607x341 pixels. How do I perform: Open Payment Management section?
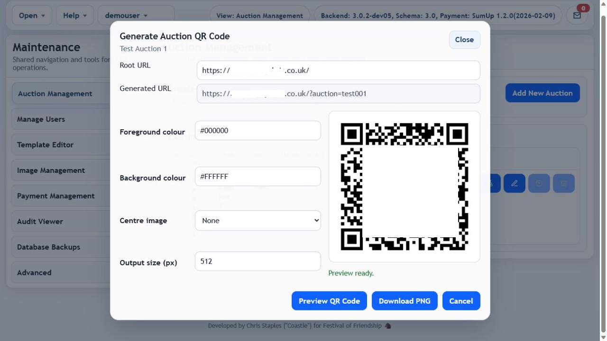(x=62, y=196)
